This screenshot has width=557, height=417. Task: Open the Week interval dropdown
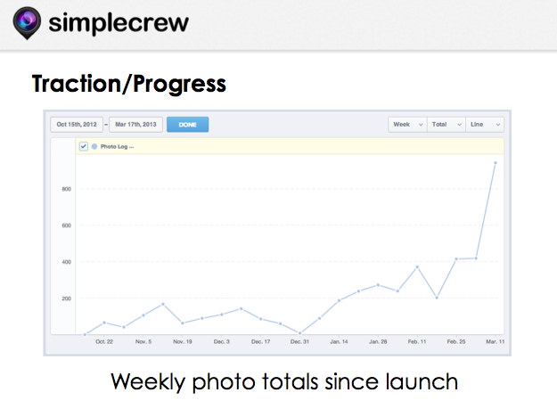coord(407,125)
